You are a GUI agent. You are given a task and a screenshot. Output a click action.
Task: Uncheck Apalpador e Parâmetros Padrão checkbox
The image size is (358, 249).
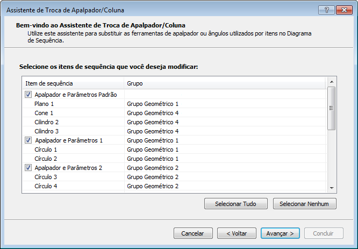coord(28,95)
